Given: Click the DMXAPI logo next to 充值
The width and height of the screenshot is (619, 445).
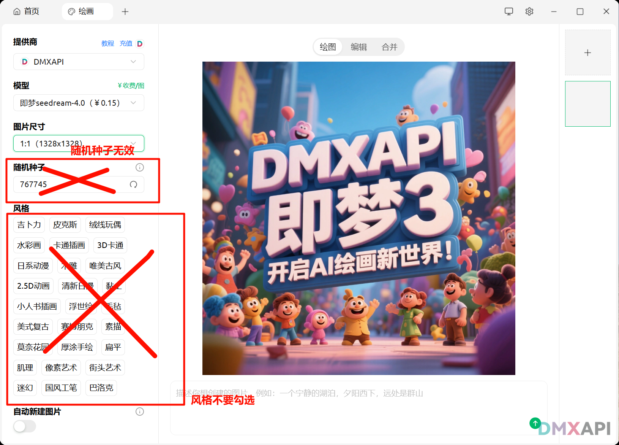Looking at the screenshot, I should click(x=140, y=44).
